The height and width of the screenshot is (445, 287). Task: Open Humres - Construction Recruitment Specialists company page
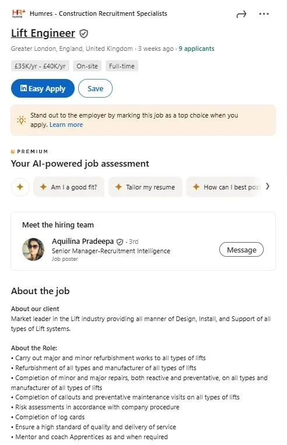coord(99,13)
